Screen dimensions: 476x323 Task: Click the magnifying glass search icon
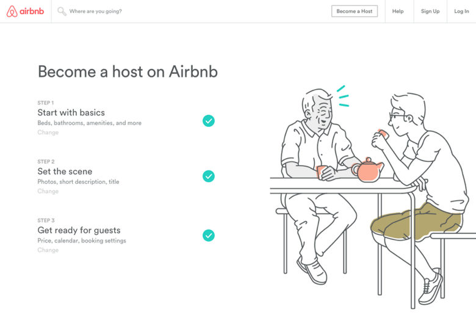point(62,12)
